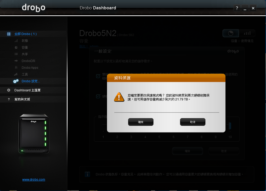Confirm the protection mode change with 確定
Screen dimensions: 266x191
pos(141,122)
